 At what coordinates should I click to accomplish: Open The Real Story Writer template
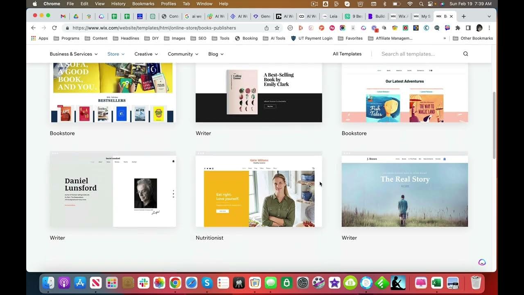[405, 189]
